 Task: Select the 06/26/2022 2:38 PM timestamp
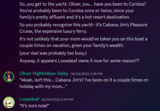pos(87,74)
